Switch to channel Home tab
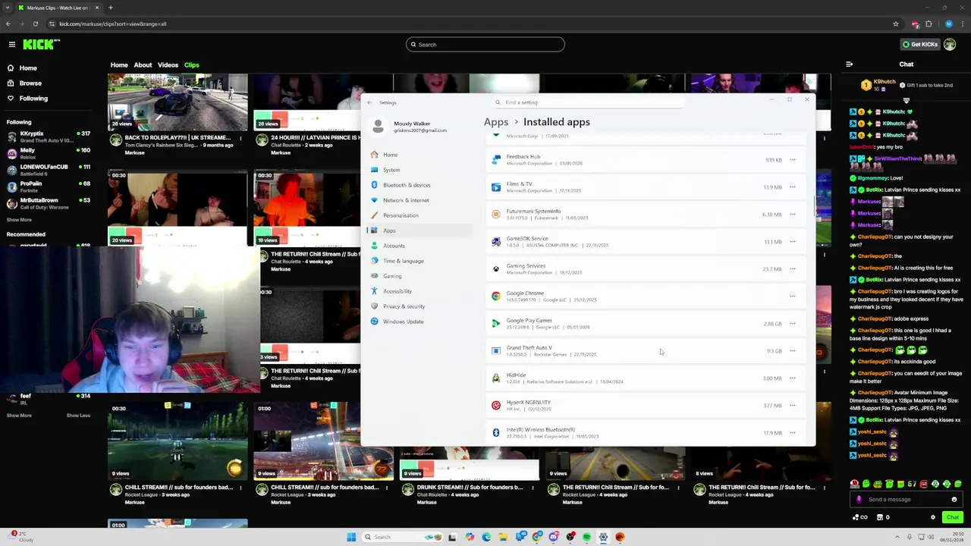This screenshot has height=546, width=971. pos(119,65)
